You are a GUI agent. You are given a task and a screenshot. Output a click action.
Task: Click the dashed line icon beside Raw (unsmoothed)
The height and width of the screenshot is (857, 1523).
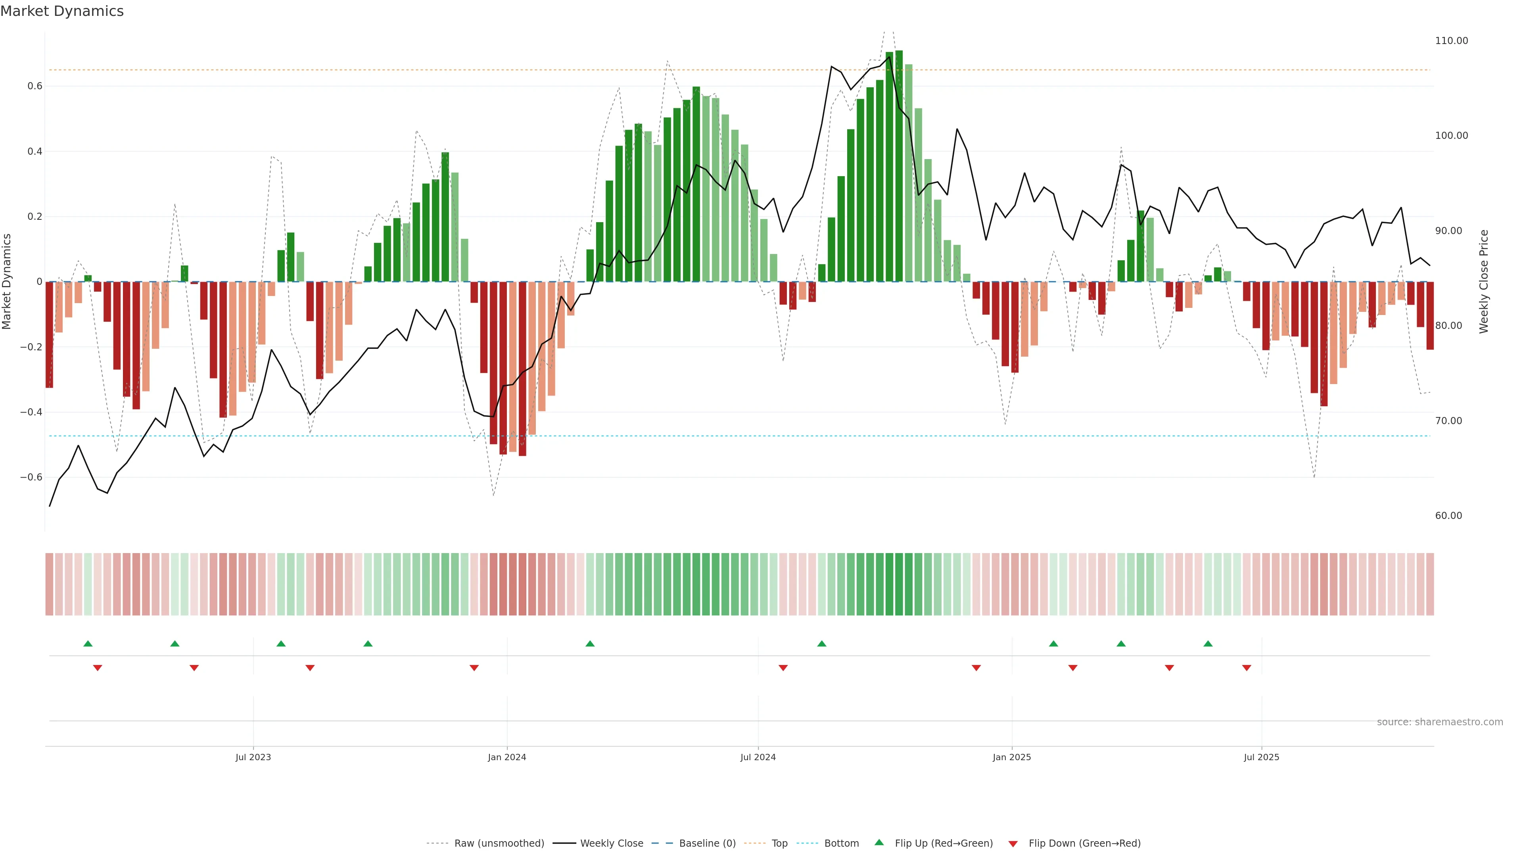point(437,844)
